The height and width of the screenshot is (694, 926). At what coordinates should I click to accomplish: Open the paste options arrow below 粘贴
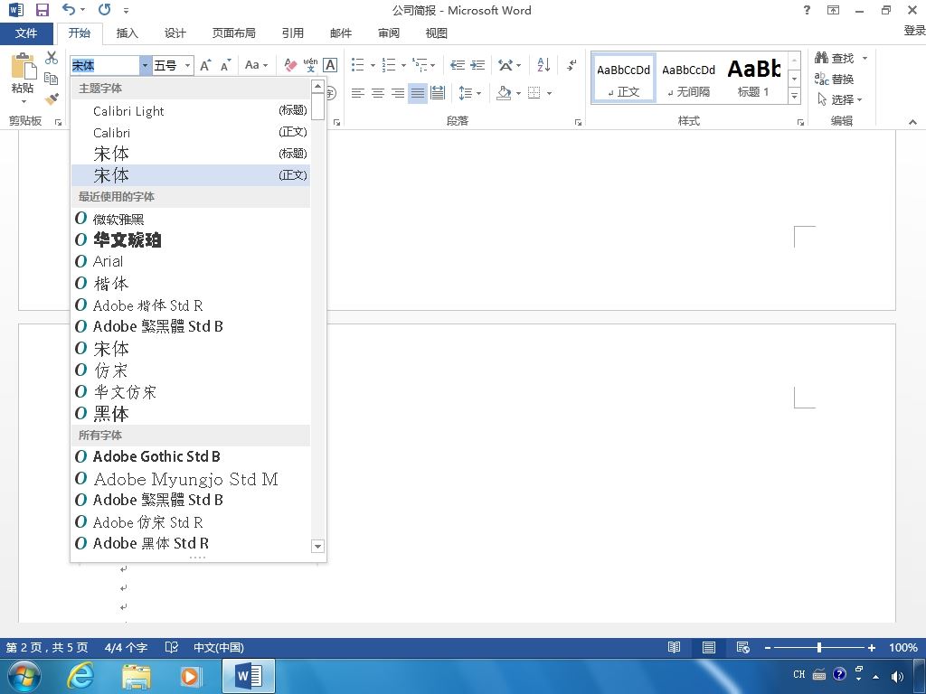click(x=24, y=101)
